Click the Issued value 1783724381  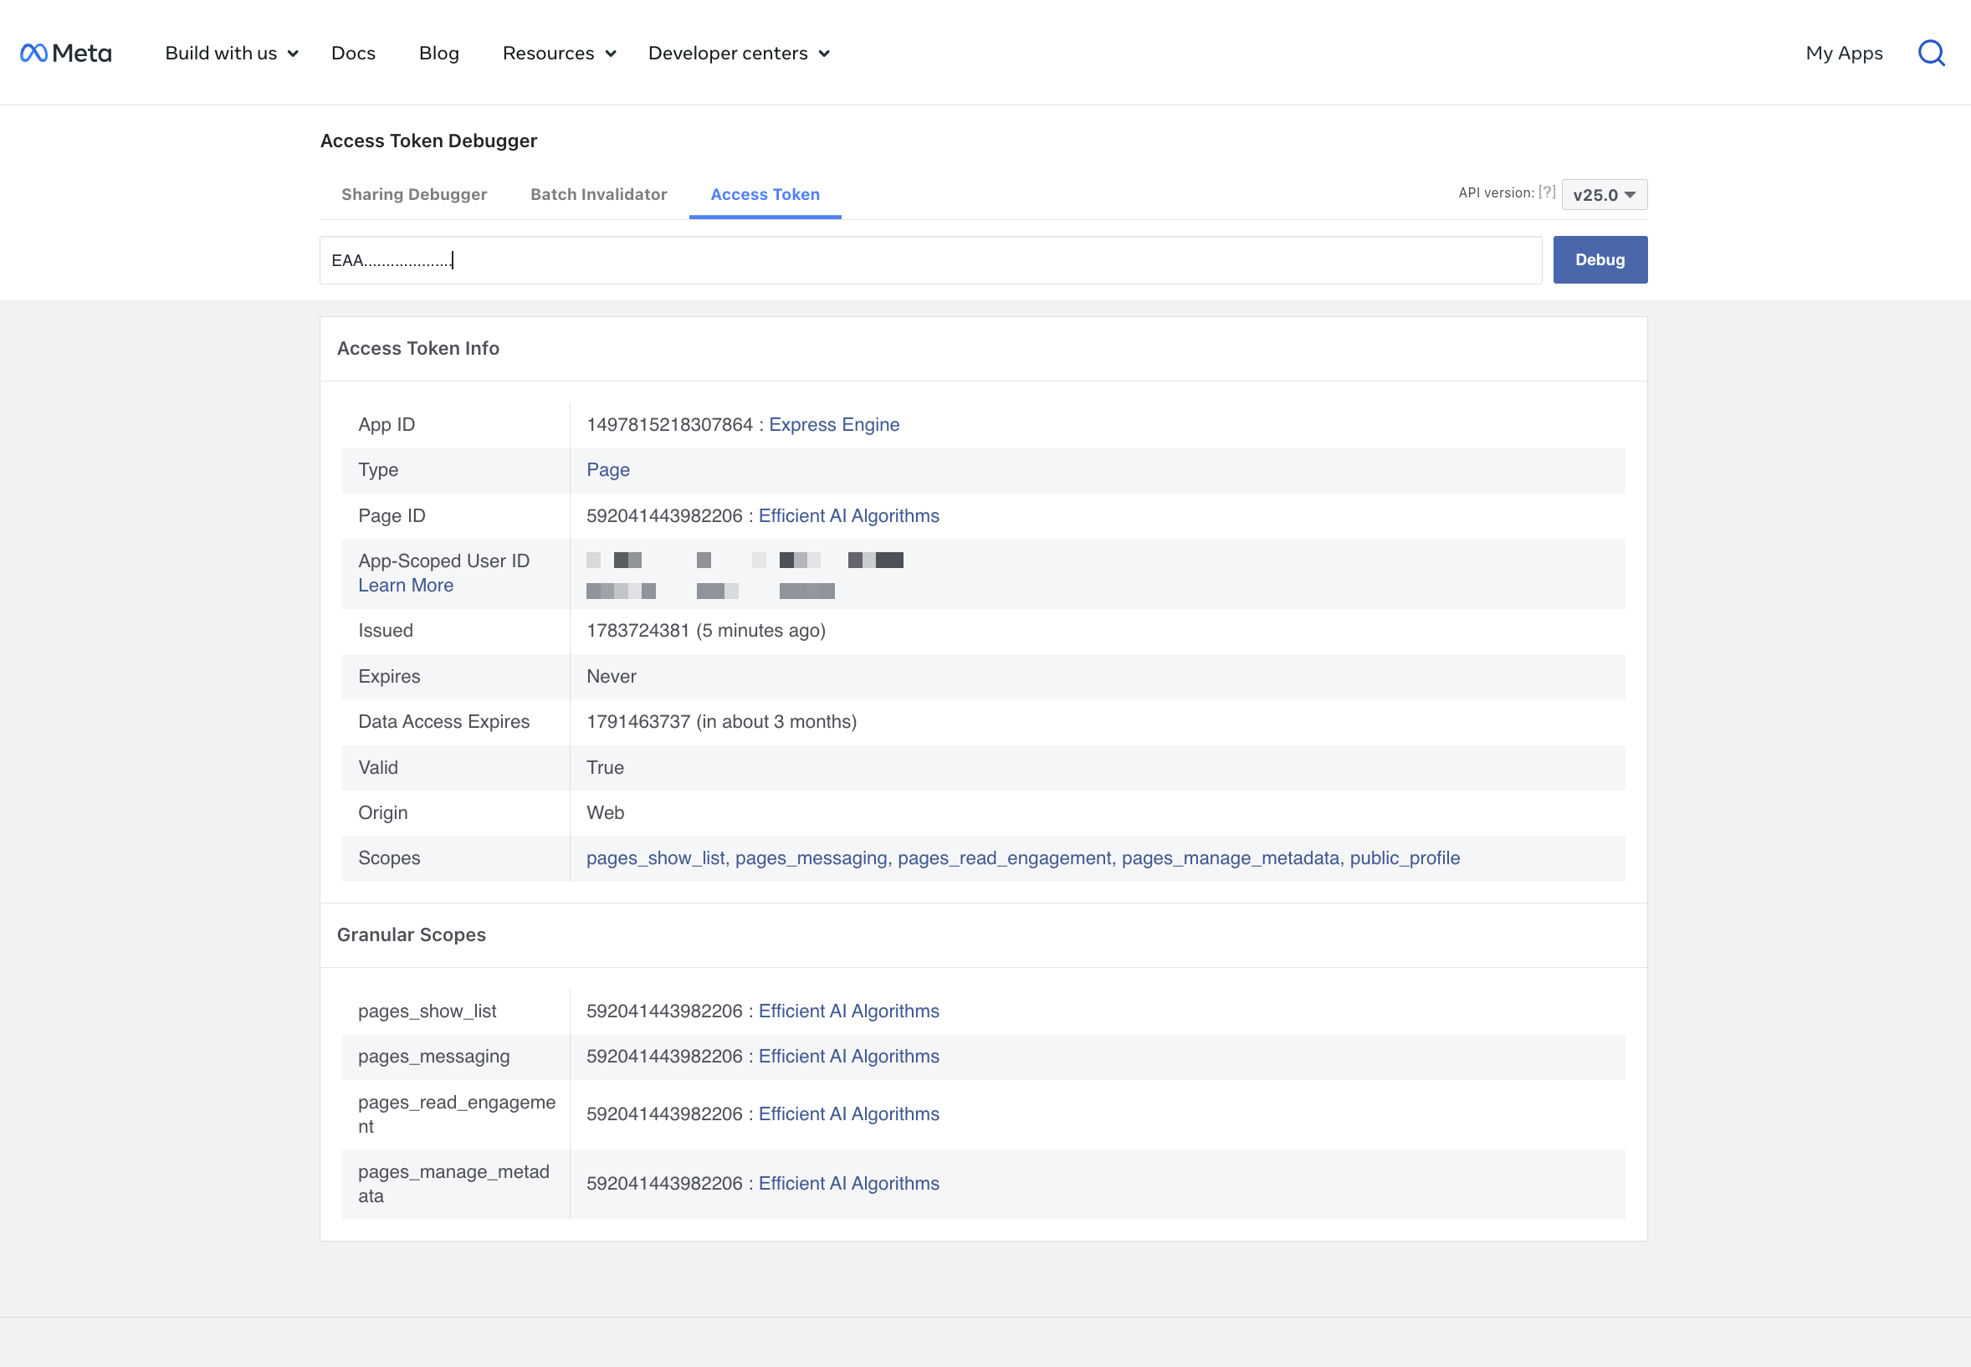[x=637, y=631]
